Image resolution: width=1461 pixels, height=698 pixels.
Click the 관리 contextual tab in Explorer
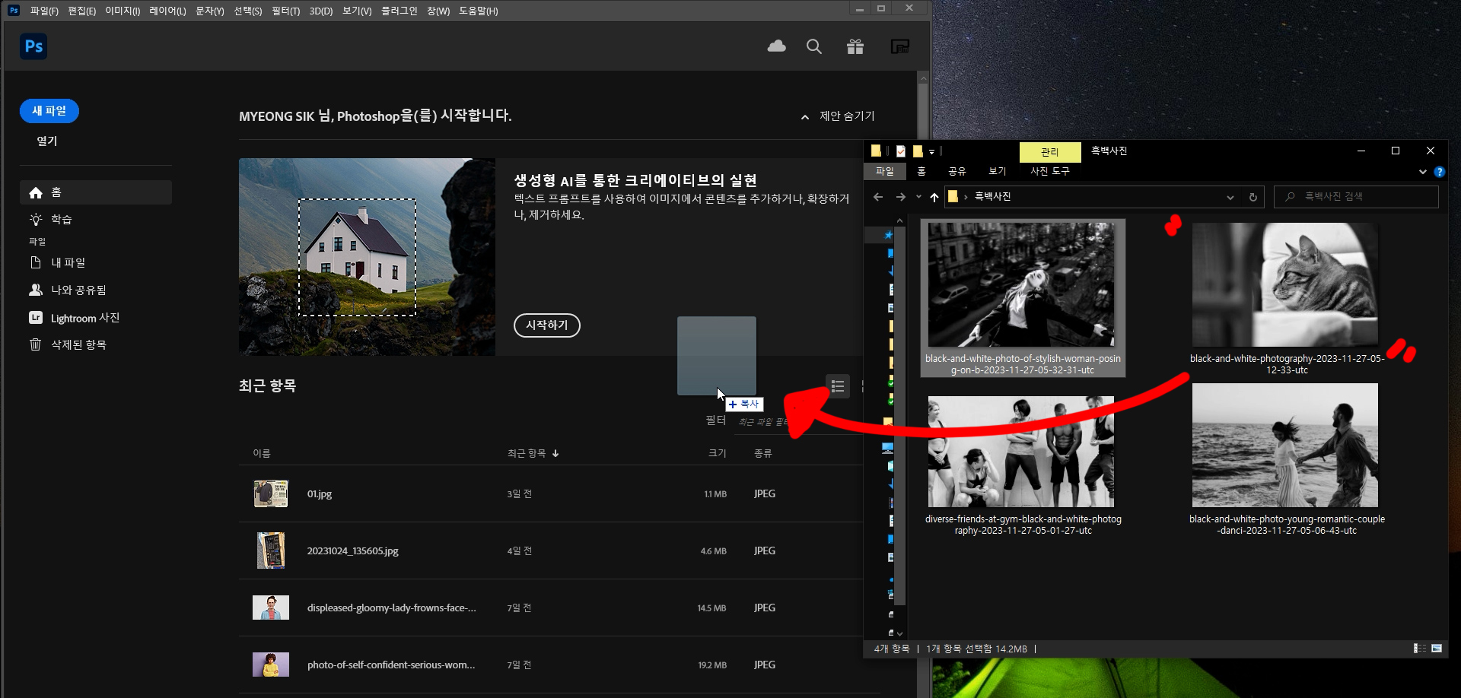click(x=1050, y=152)
